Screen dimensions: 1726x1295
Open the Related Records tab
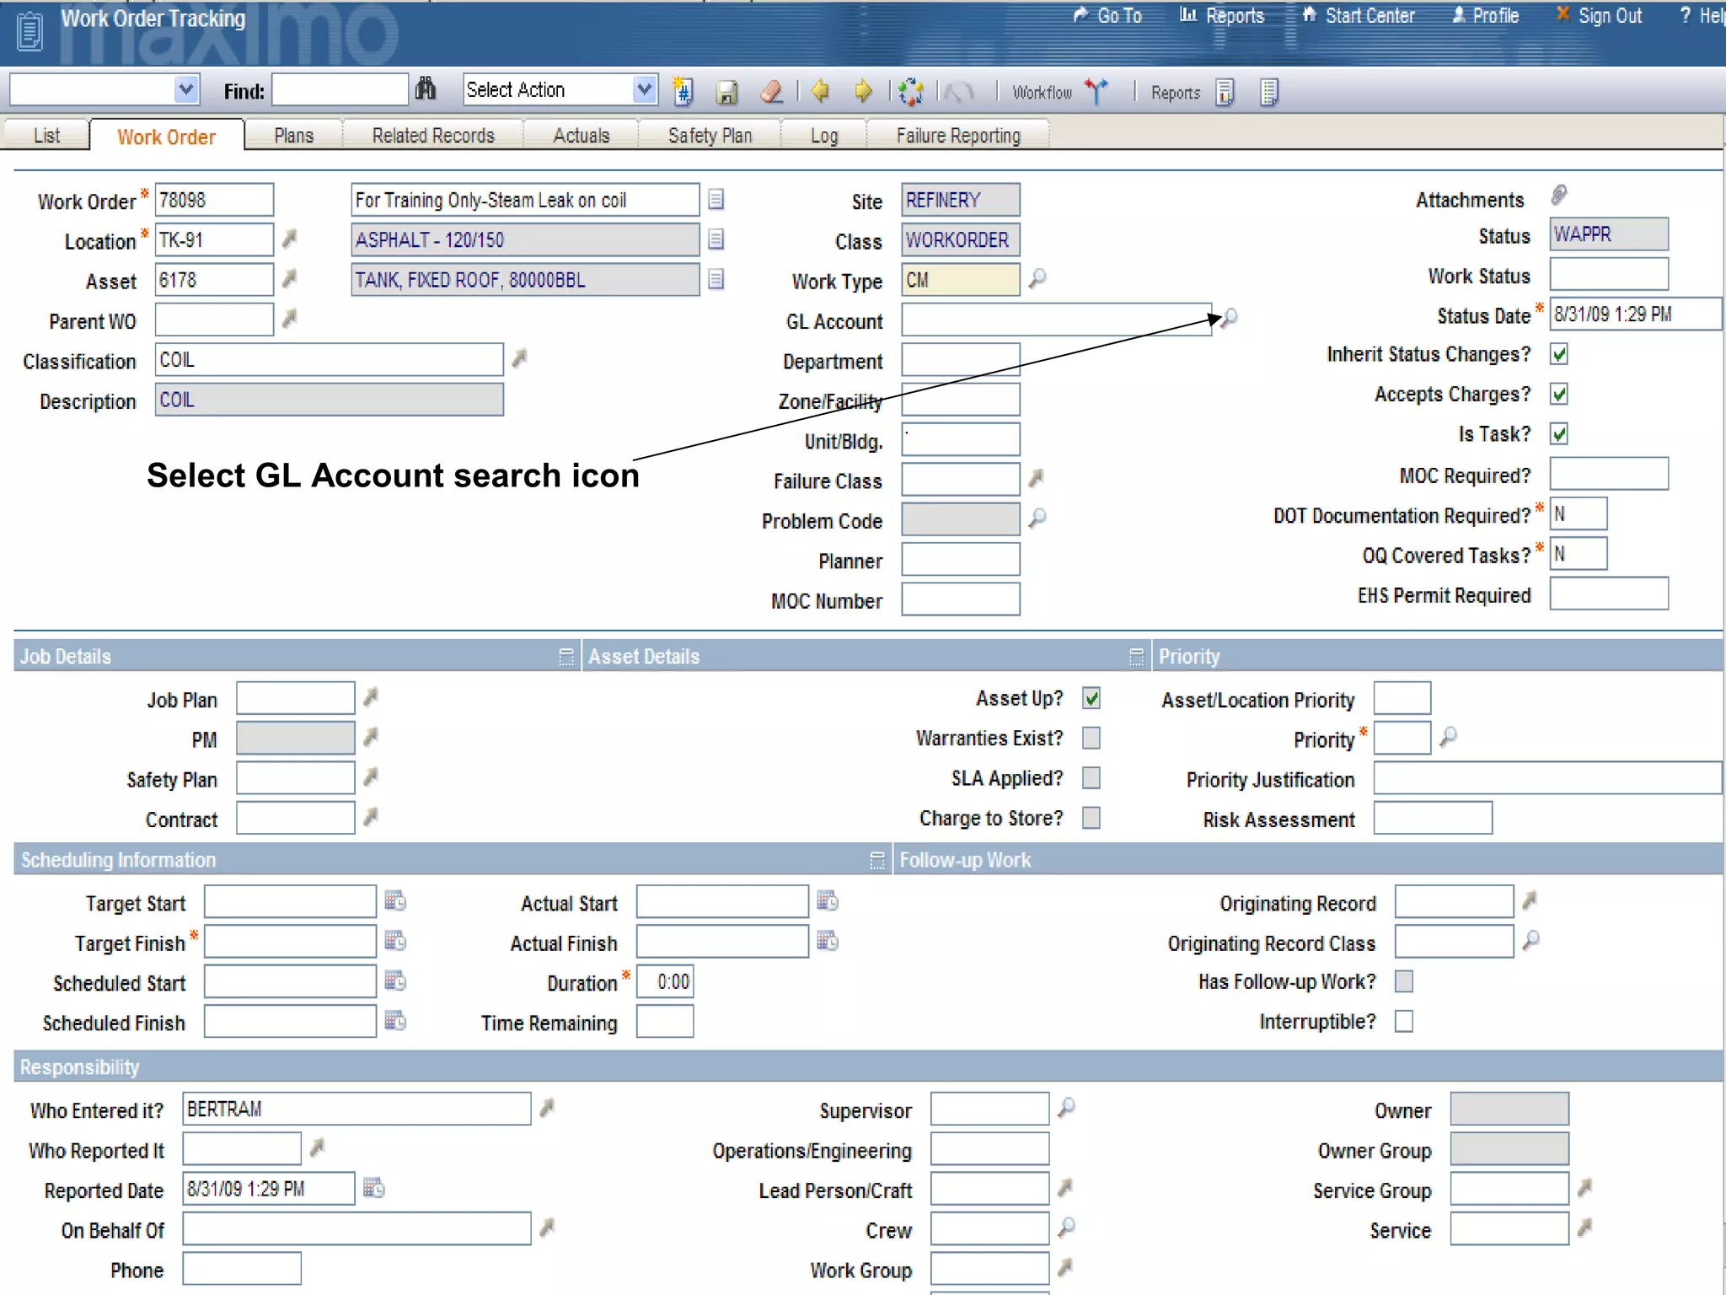click(x=433, y=136)
